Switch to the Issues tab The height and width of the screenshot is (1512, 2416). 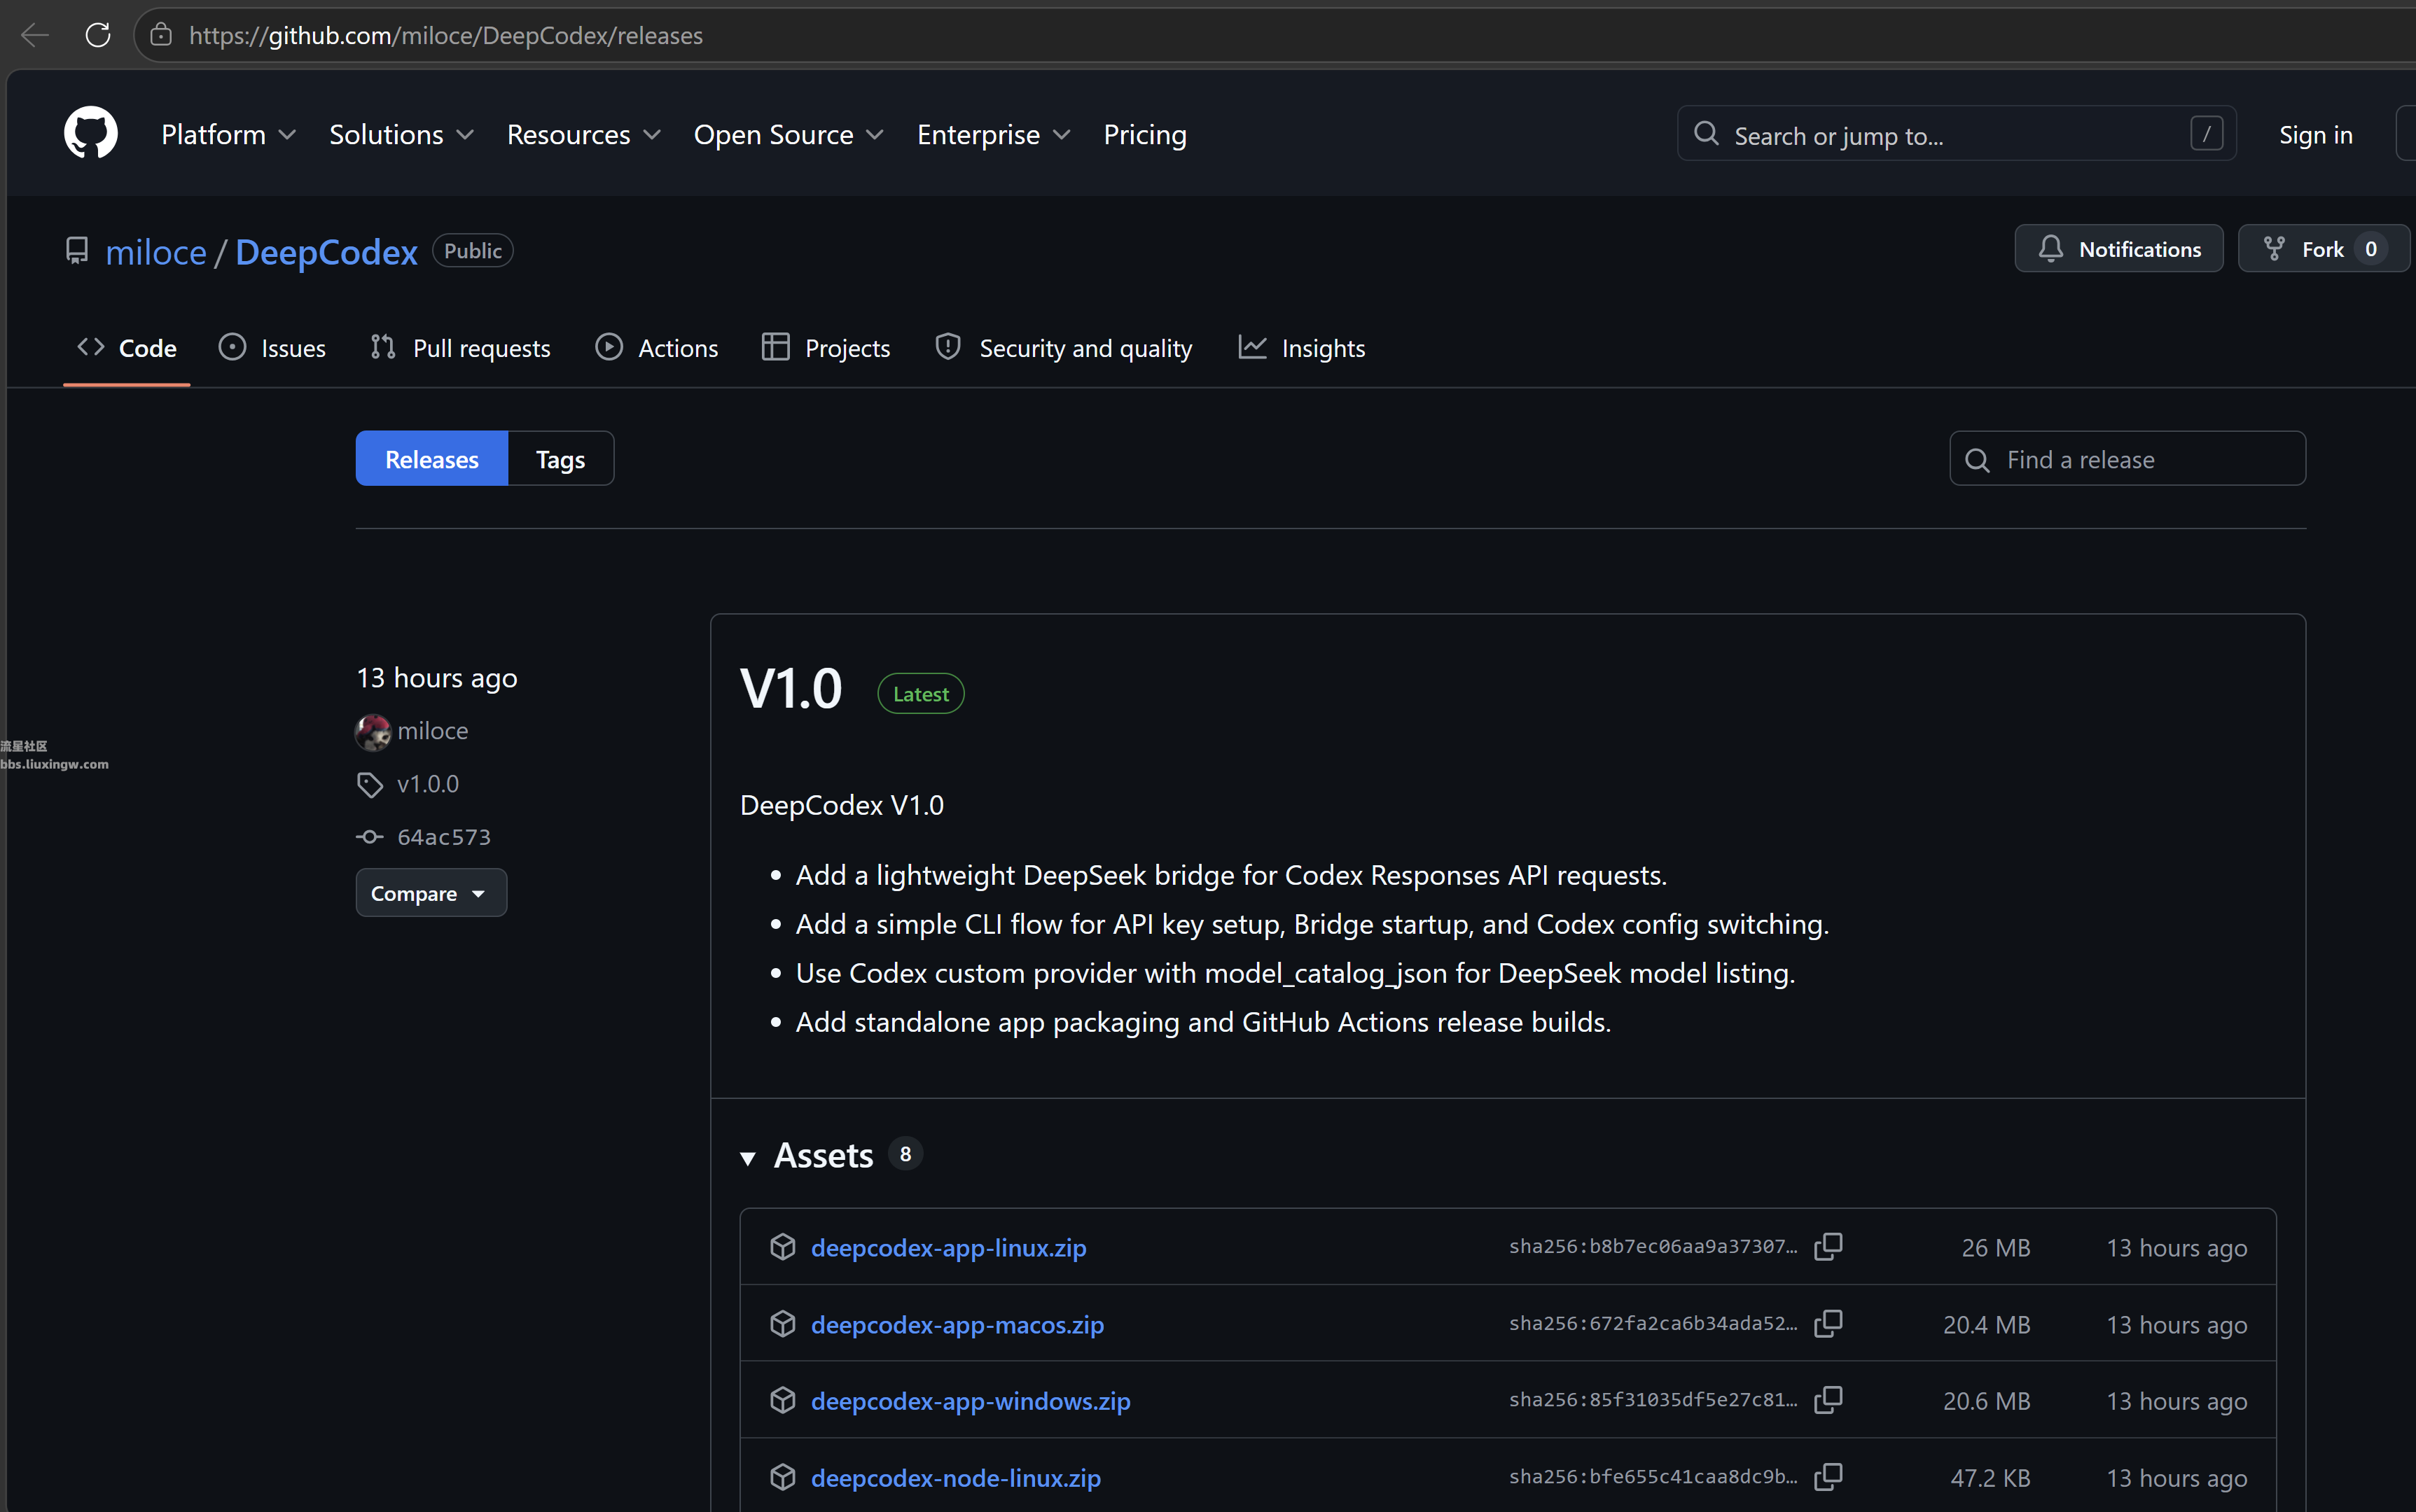pos(272,348)
